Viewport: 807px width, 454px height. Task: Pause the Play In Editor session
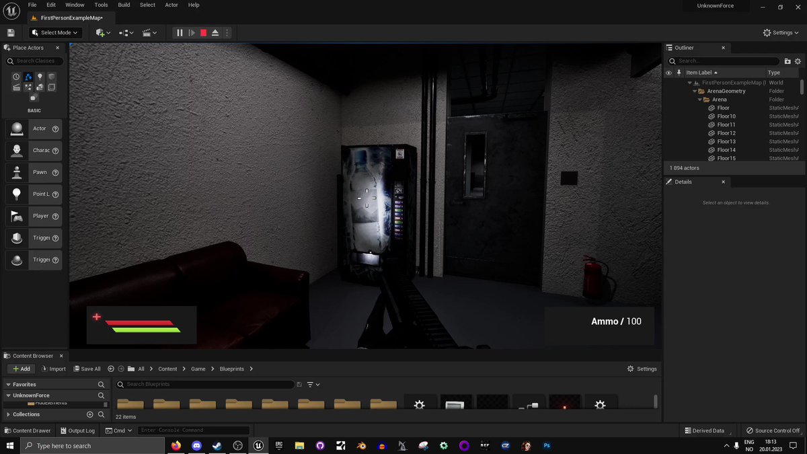180,32
